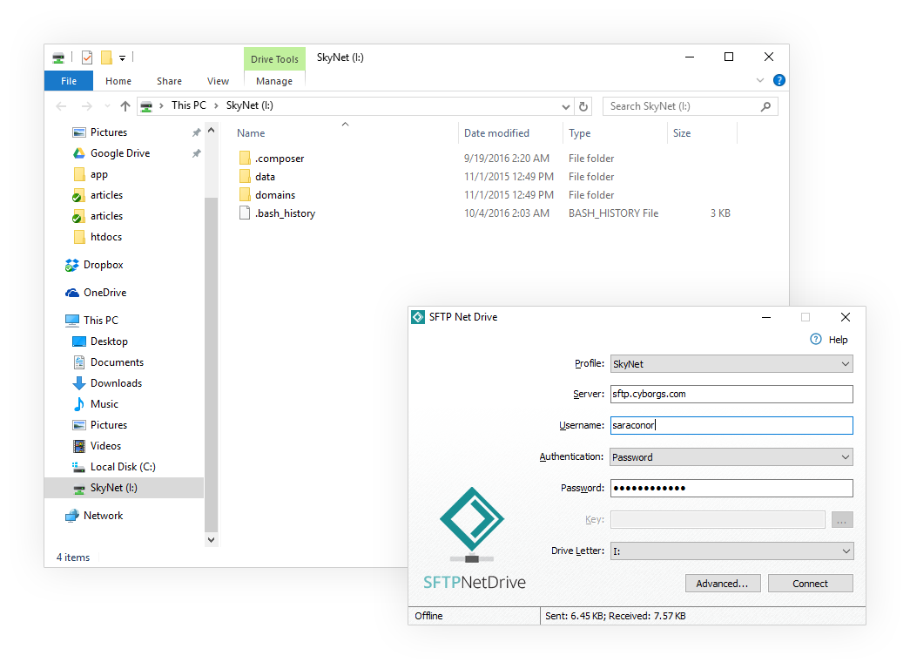Open Help in SFTP Net Drive

point(829,340)
